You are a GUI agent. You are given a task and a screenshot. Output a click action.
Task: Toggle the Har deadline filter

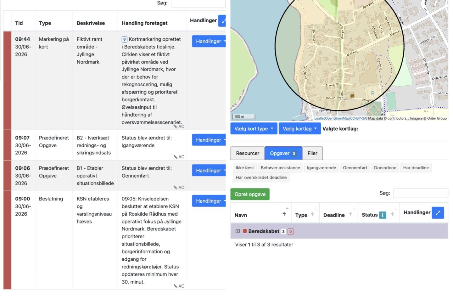click(x=416, y=168)
